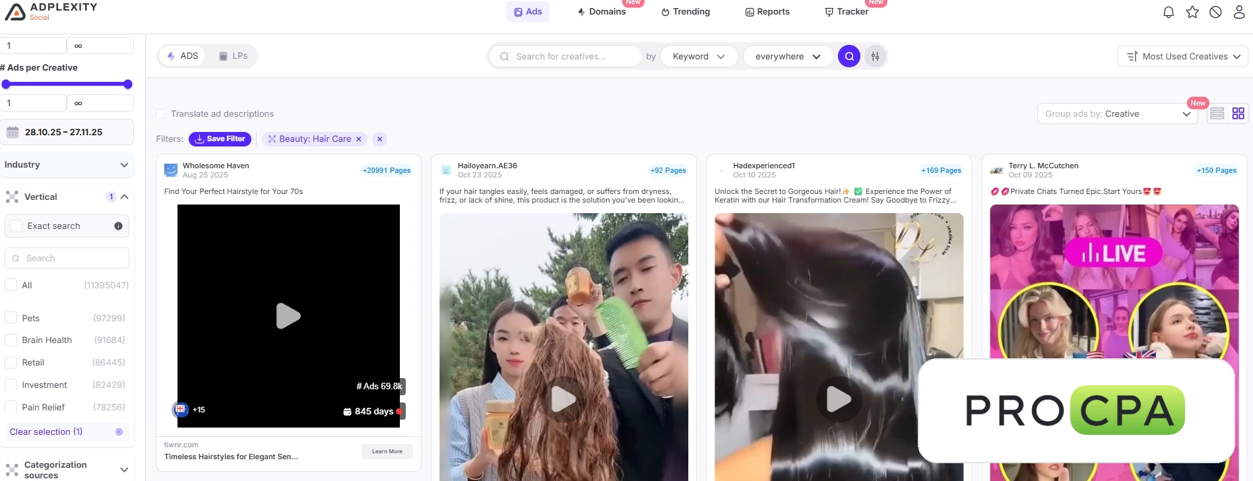Collapse the Vertical filter section
Viewport: 1253px width, 481px height.
[x=124, y=197]
